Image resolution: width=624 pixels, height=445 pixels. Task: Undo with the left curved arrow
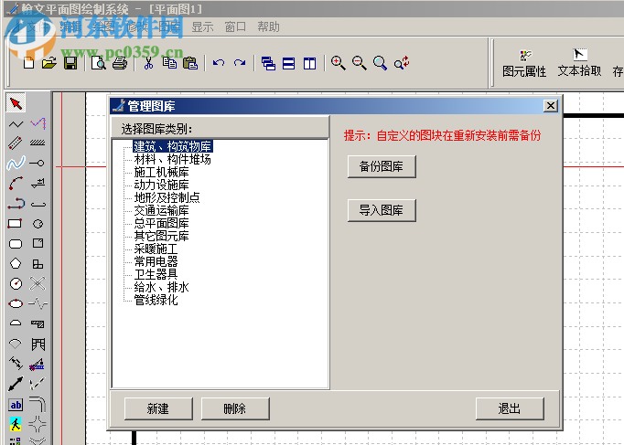(x=219, y=63)
